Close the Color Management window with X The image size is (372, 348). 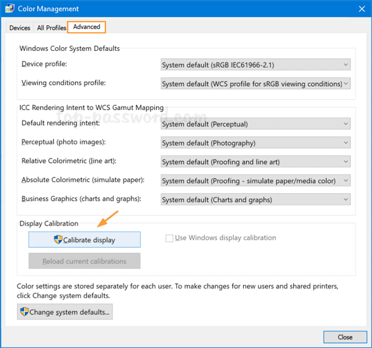pos(361,9)
